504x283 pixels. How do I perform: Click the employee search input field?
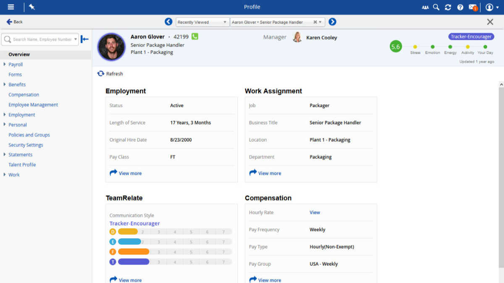coord(40,39)
